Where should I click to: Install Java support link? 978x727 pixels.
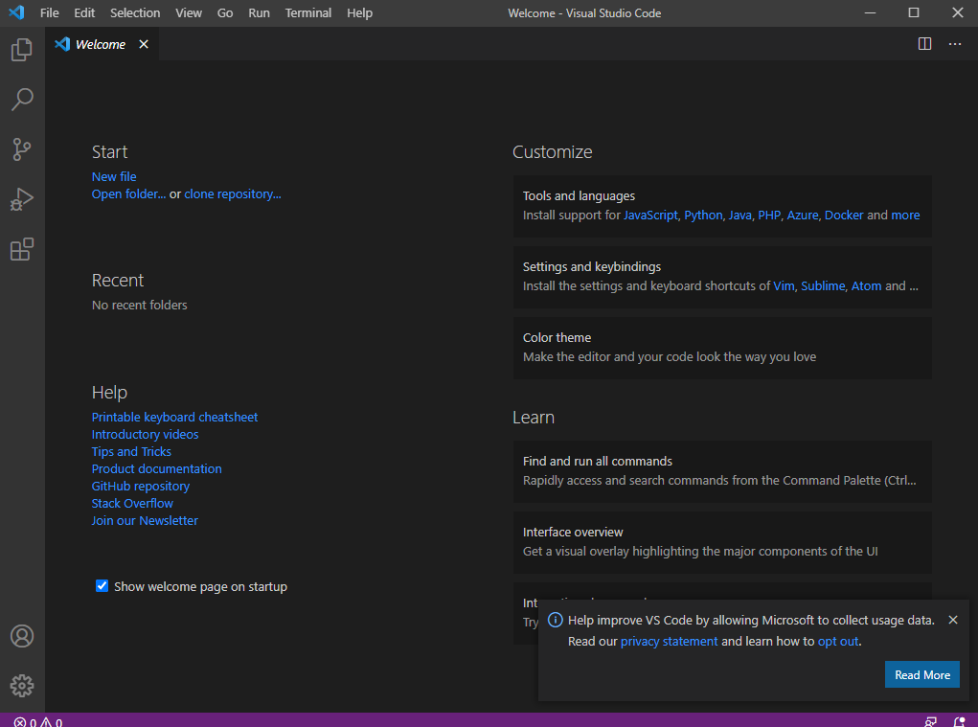click(739, 216)
